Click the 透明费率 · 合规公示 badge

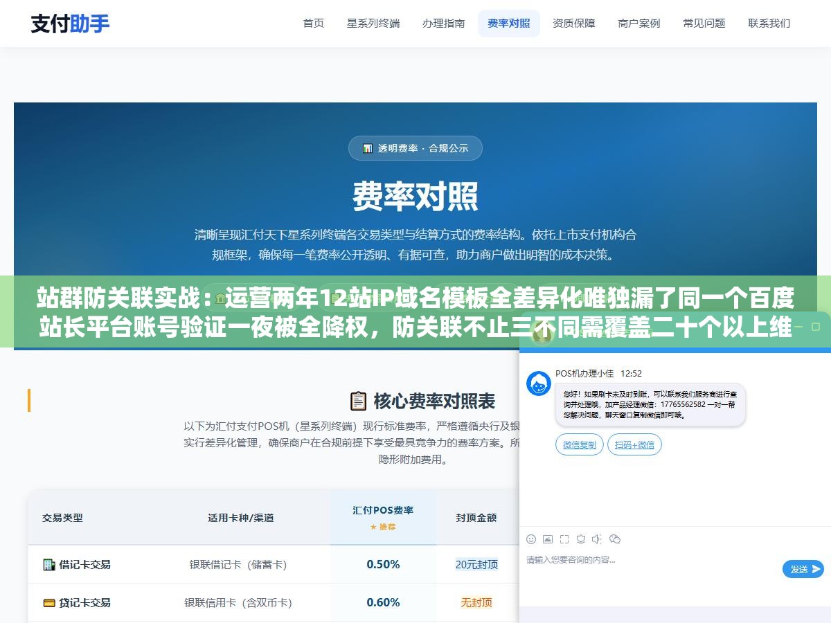click(x=415, y=148)
